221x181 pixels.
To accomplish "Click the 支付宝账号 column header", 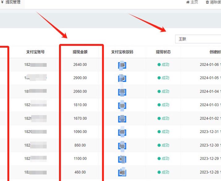I will [x=36, y=52].
